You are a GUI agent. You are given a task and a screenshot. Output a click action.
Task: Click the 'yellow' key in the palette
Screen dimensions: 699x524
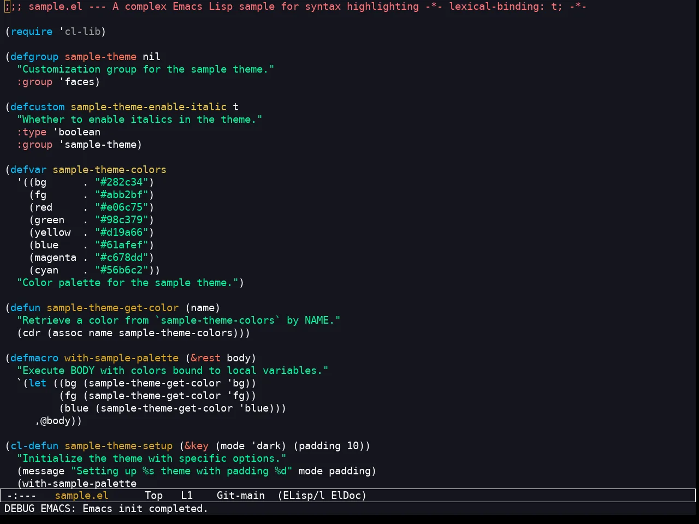52,233
